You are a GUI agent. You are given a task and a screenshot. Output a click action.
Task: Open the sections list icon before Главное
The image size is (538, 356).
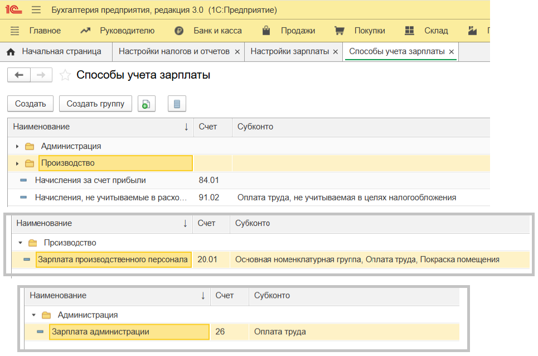(14, 31)
